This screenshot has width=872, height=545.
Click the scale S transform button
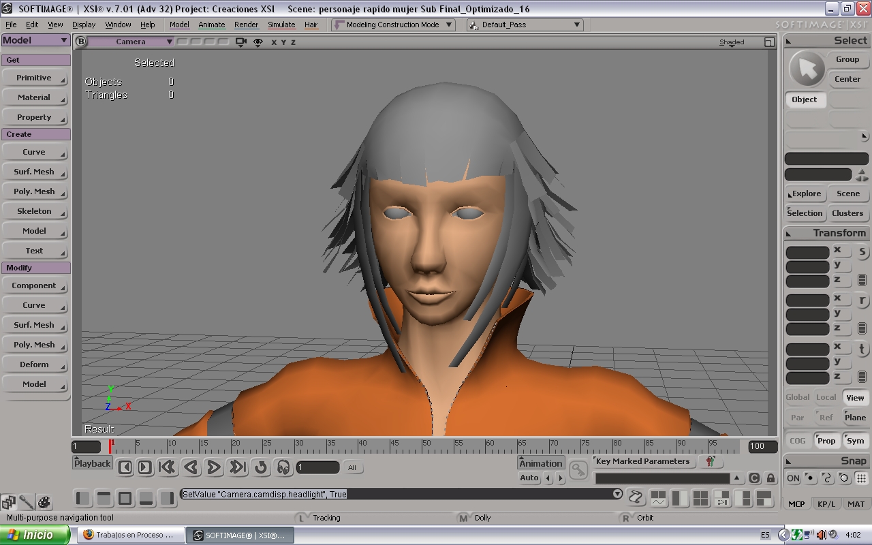pos(862,252)
